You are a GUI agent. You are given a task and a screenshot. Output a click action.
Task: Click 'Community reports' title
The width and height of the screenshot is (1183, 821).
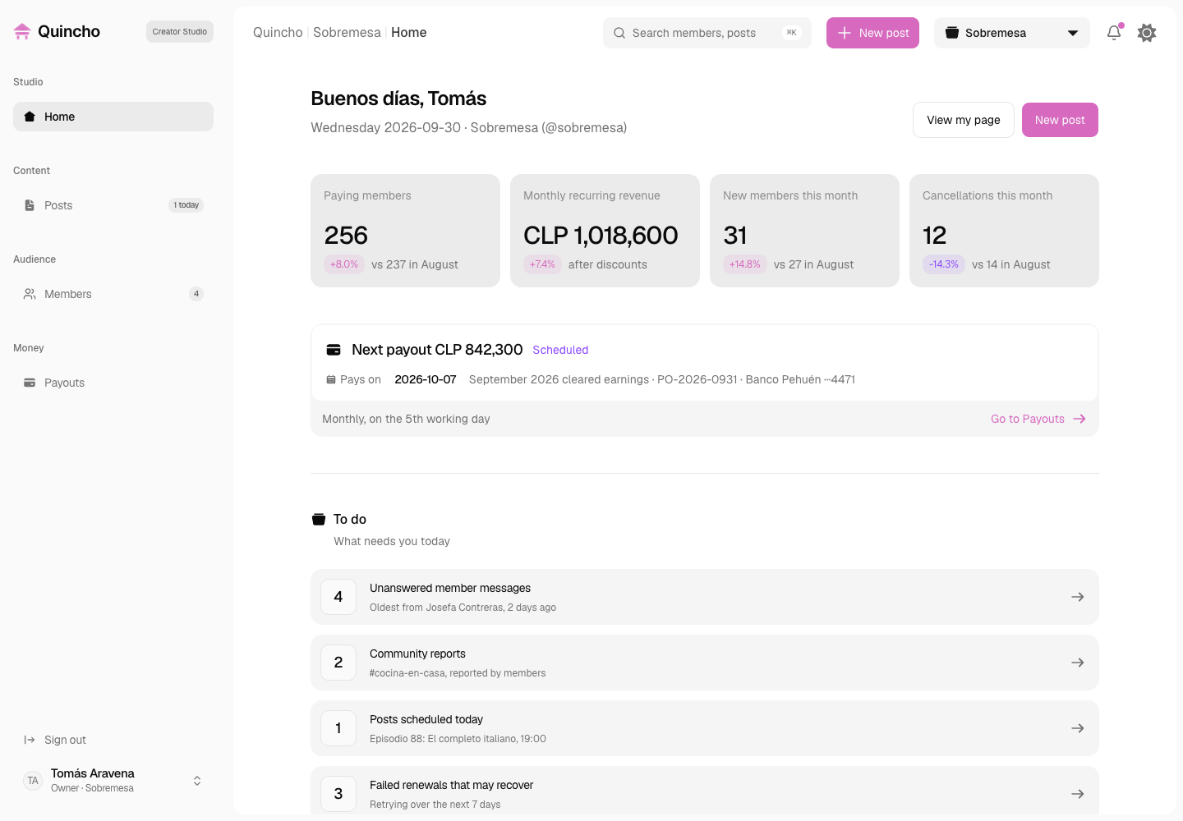(417, 654)
